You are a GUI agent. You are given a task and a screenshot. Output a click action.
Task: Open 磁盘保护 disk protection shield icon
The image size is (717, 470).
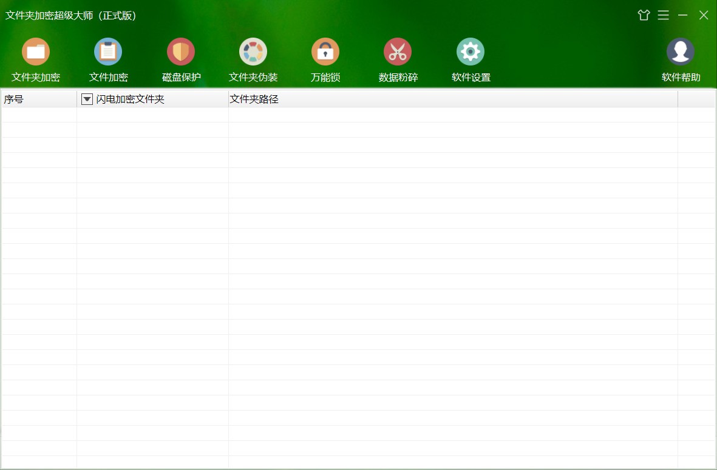[x=181, y=52]
